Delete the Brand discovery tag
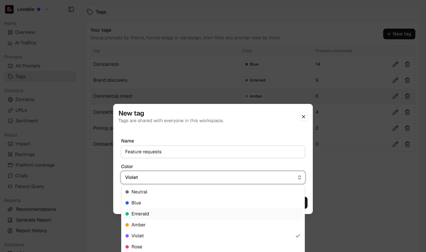Image resolution: width=426 pixels, height=252 pixels. pos(407,80)
